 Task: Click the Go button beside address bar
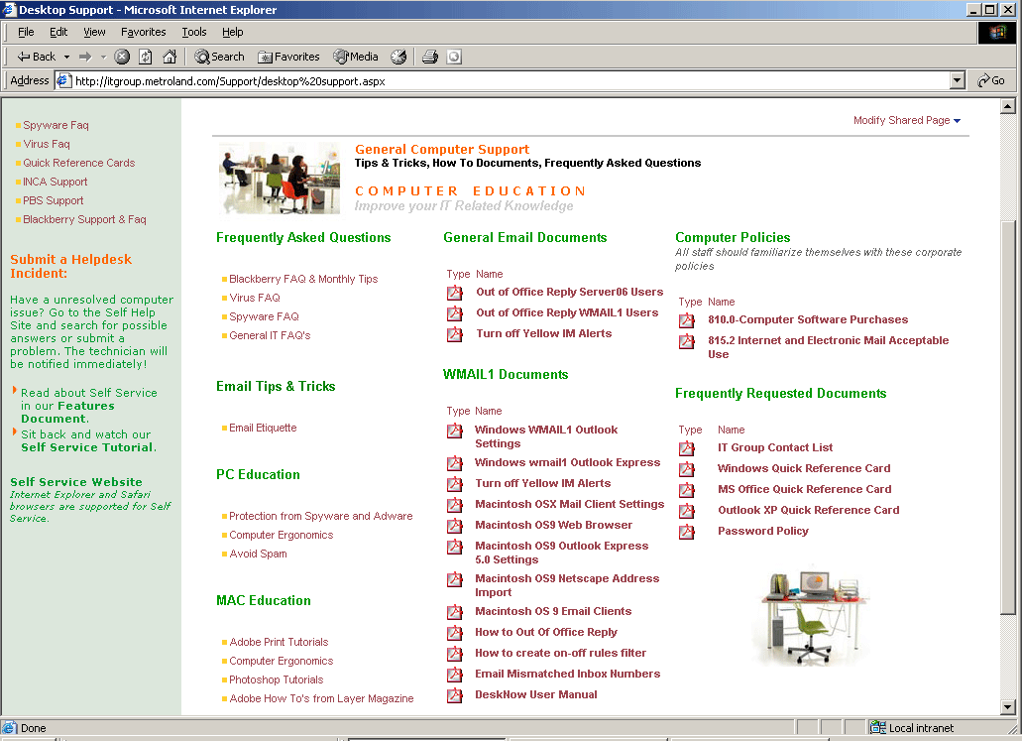pyautogui.click(x=991, y=81)
